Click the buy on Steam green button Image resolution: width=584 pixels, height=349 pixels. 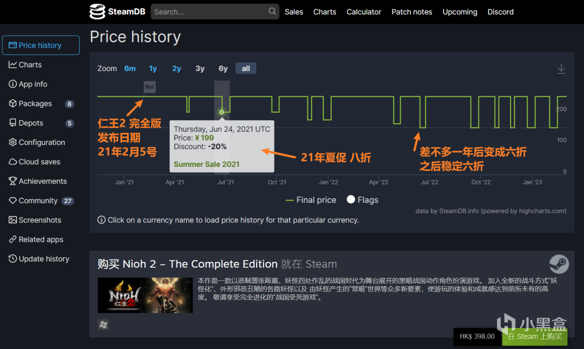point(534,337)
